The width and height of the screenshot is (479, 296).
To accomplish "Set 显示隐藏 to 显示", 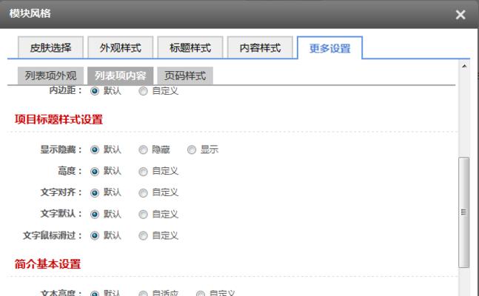I will 192,149.
